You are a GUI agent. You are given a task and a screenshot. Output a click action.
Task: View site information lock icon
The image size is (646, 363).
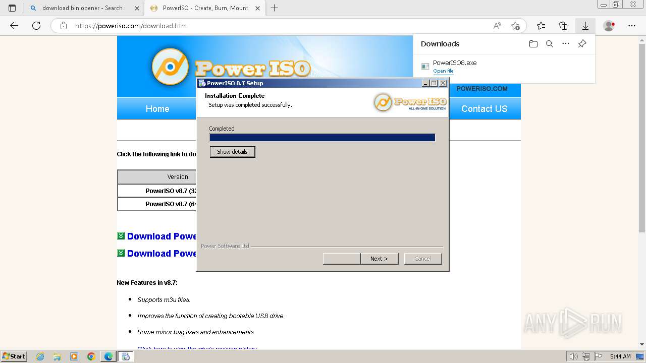coord(64,26)
